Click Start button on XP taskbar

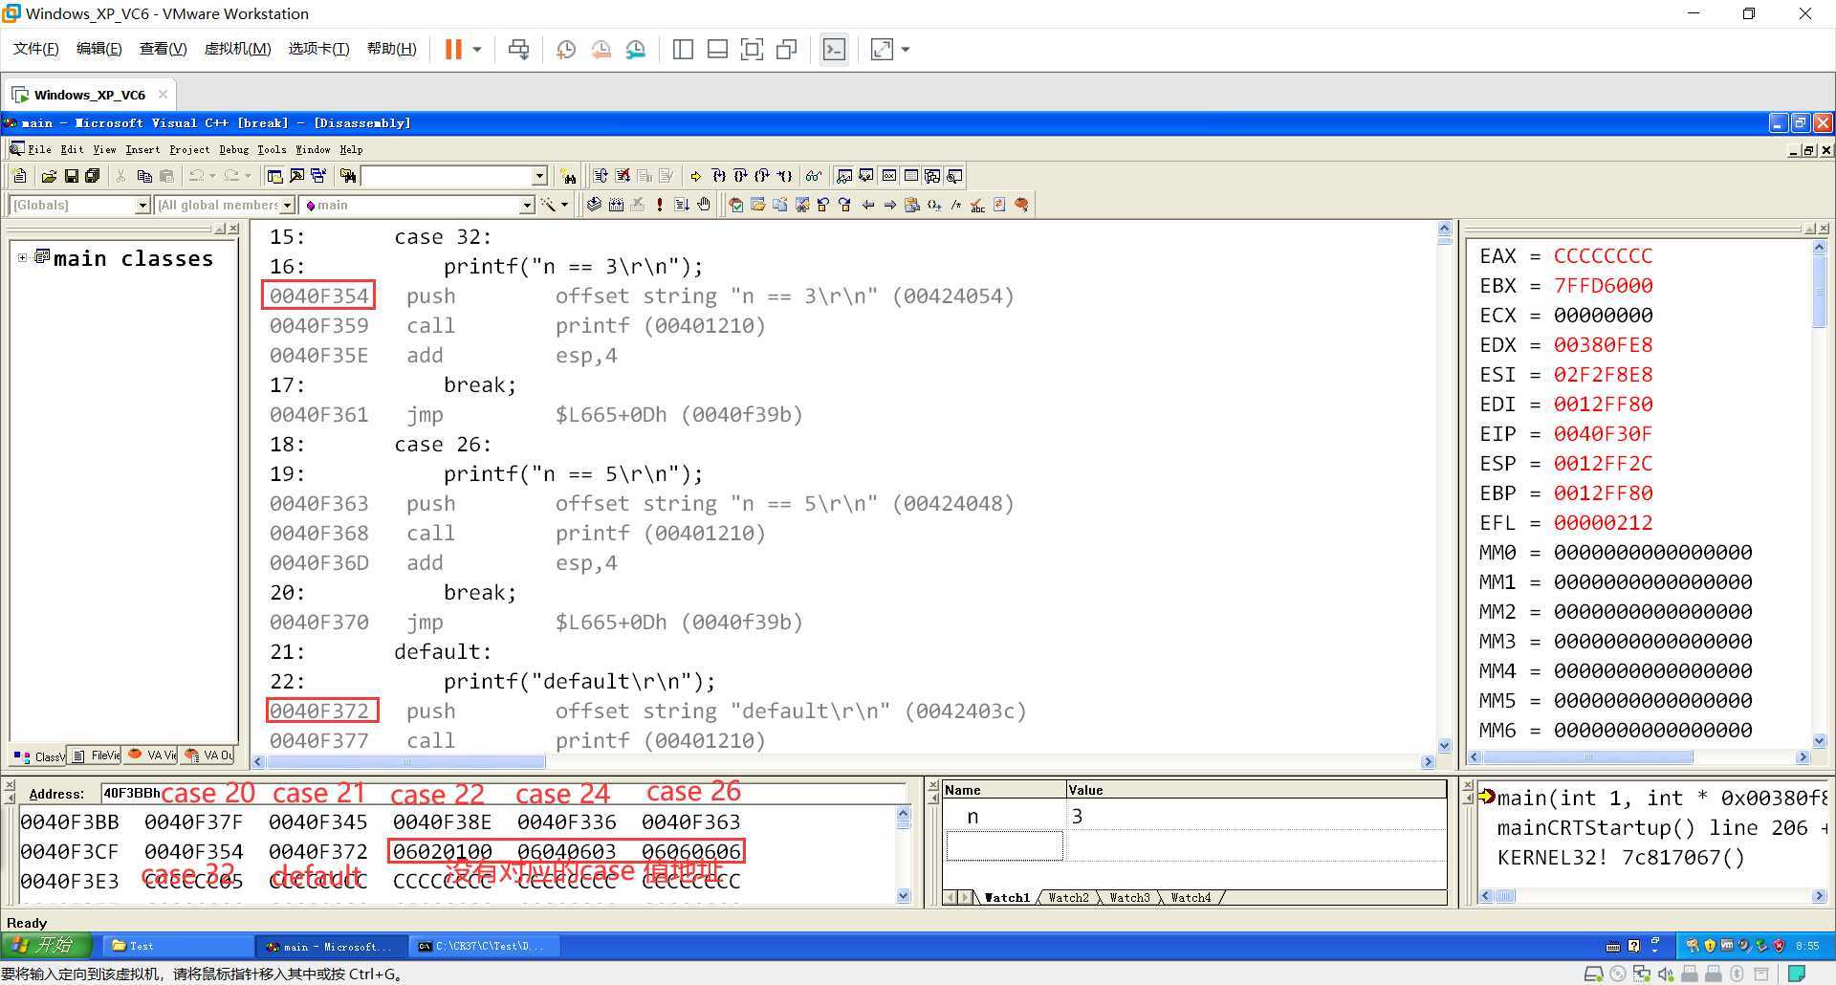(45, 946)
